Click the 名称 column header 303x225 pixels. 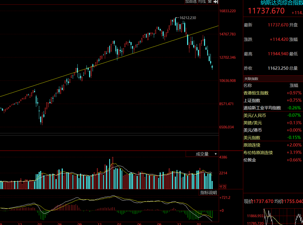pos(248,85)
